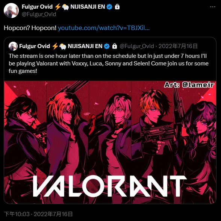The image size is (221, 221).
Task: Click the small avatar in the quoted tweet
Action: tap(13, 46)
